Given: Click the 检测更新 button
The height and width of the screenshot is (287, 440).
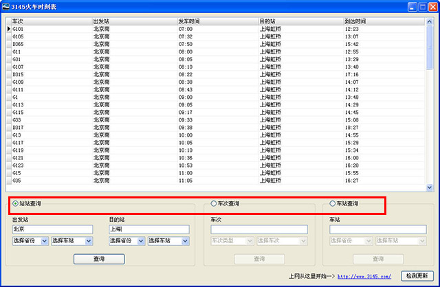Looking at the screenshot, I should pyautogui.click(x=417, y=276).
